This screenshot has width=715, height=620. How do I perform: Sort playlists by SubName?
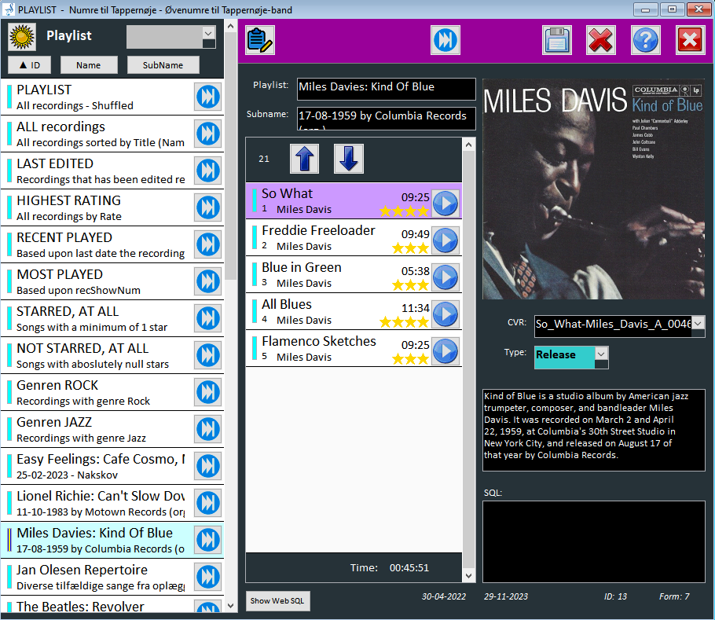[x=163, y=65]
